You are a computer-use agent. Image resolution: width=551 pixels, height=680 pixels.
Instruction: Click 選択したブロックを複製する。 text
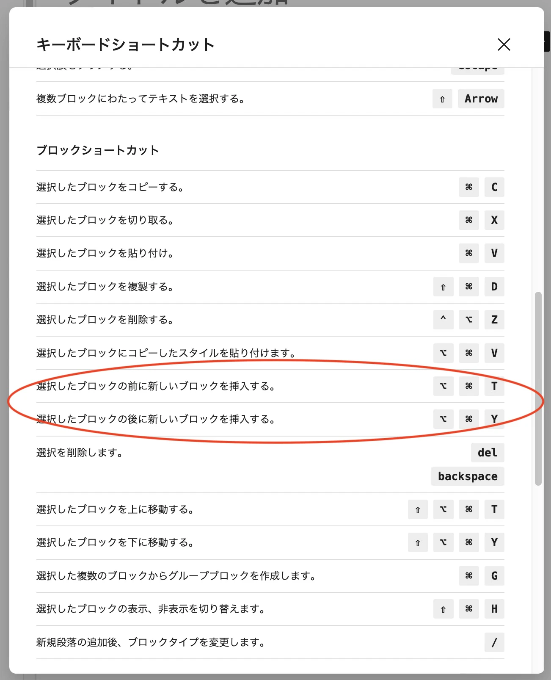pyautogui.click(x=105, y=287)
